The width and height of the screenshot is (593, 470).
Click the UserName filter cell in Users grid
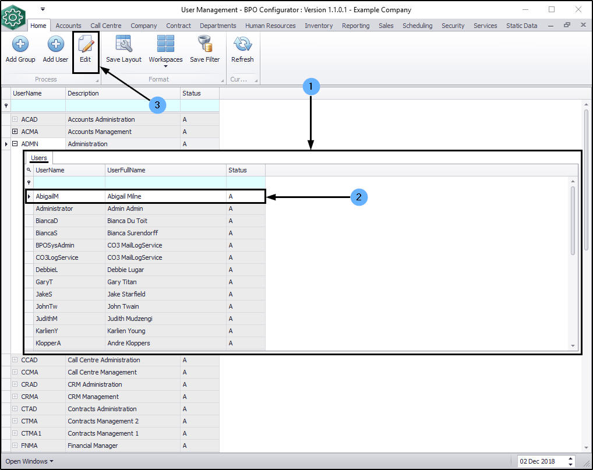tap(69, 182)
